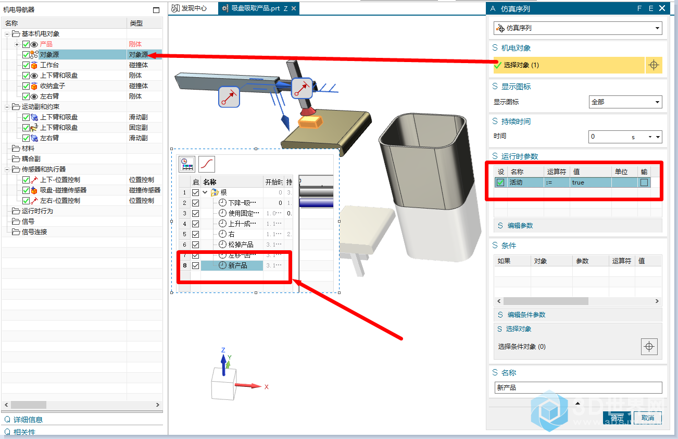Collapse the 传感器和执行器 tree folder
The height and width of the screenshot is (439, 678).
coord(8,169)
